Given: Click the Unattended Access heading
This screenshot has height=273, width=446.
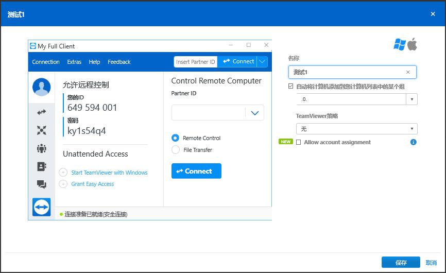Looking at the screenshot, I should coord(95,154).
